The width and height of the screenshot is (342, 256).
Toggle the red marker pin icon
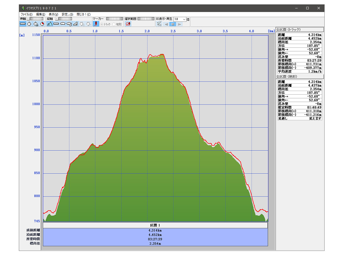click(96, 24)
